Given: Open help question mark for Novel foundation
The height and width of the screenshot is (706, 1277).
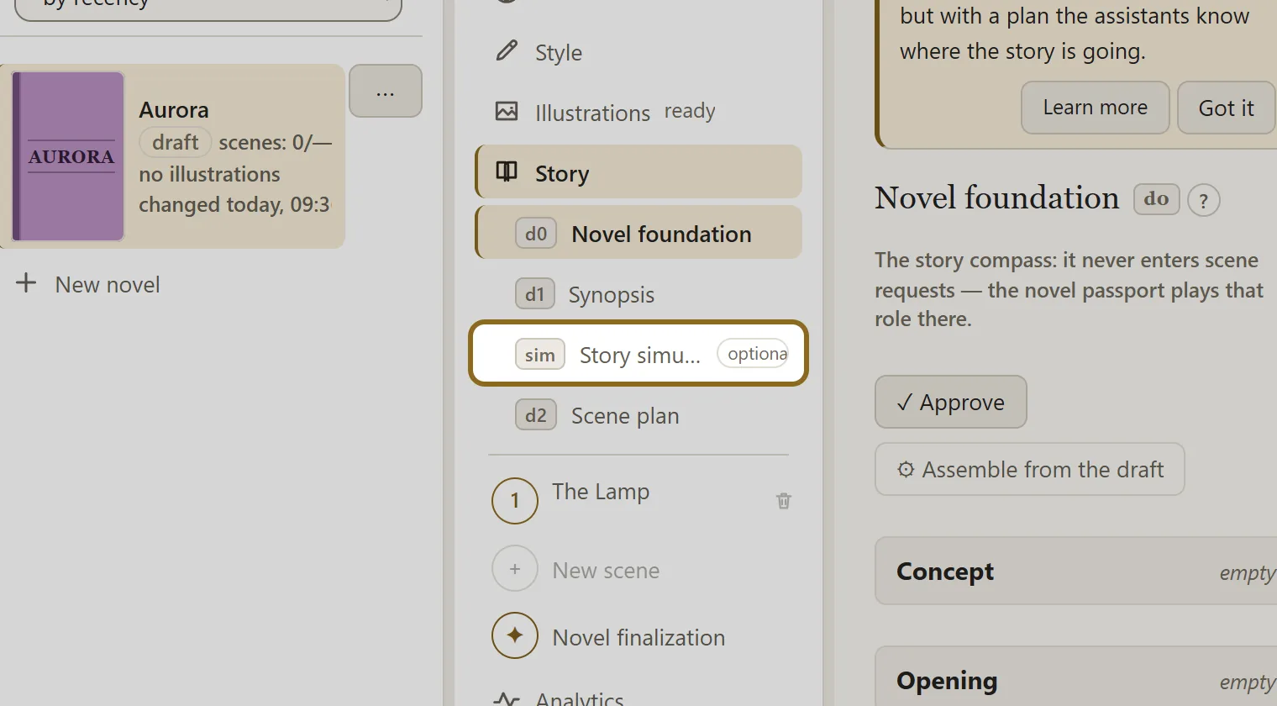Looking at the screenshot, I should coord(1204,201).
